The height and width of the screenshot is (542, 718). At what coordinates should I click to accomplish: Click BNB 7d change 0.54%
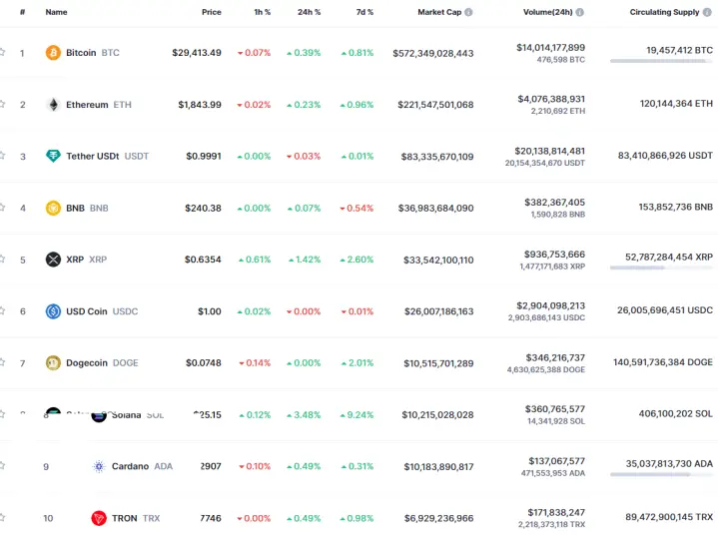coord(357,209)
